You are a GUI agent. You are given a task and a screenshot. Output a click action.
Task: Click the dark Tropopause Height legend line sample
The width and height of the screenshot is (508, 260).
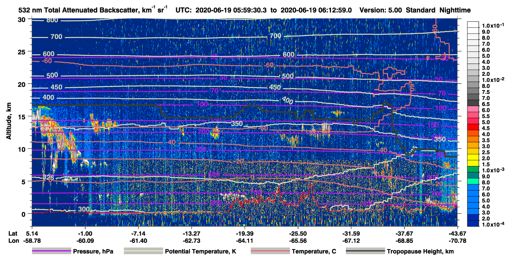(x=365, y=251)
